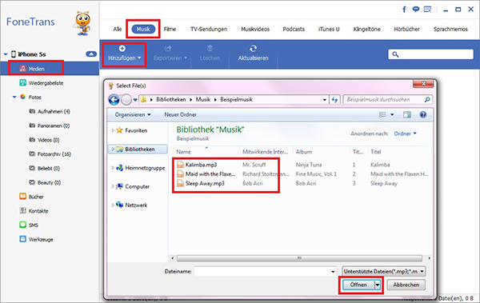This screenshot has width=480, height=303.
Task: Open the Organisieren menu
Action: 133,114
